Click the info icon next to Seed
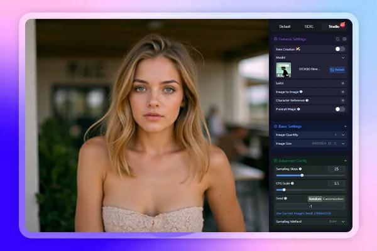 click(286, 198)
